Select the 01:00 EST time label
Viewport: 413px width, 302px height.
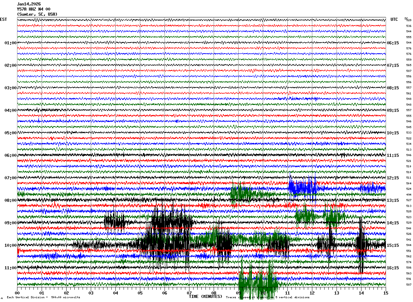click(x=11, y=43)
